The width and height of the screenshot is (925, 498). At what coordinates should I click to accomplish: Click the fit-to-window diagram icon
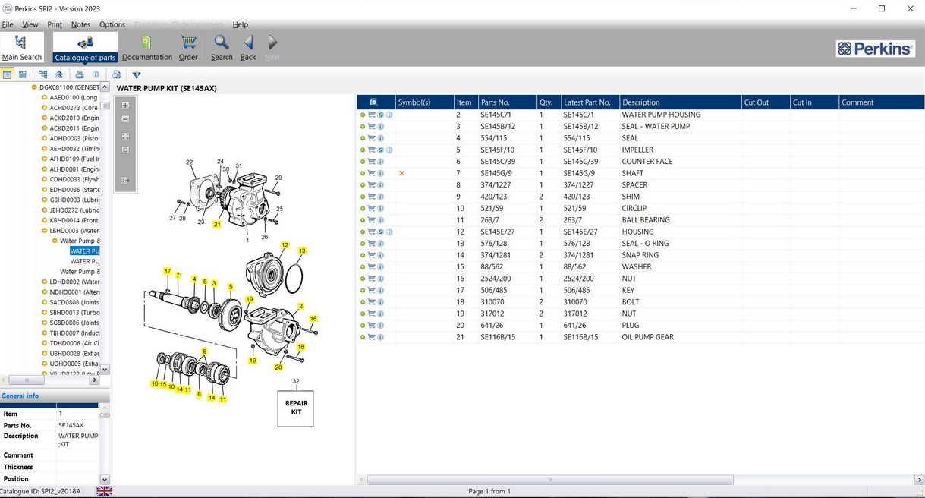125,136
